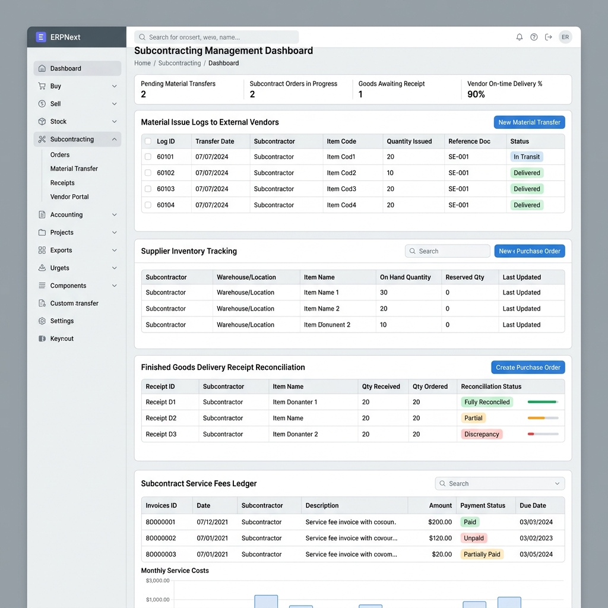Screen dimensions: 608x608
Task: Open Orders under Subcontracting
Action: 60,155
